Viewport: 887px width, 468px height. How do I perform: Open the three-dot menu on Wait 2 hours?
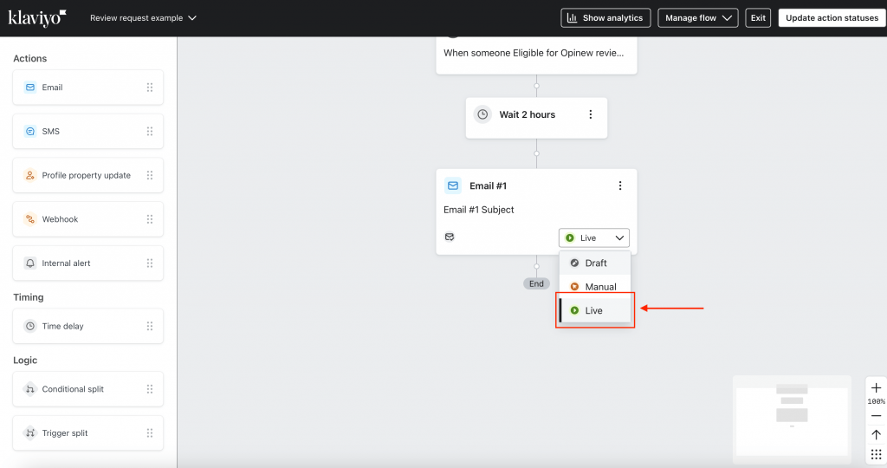coord(590,114)
